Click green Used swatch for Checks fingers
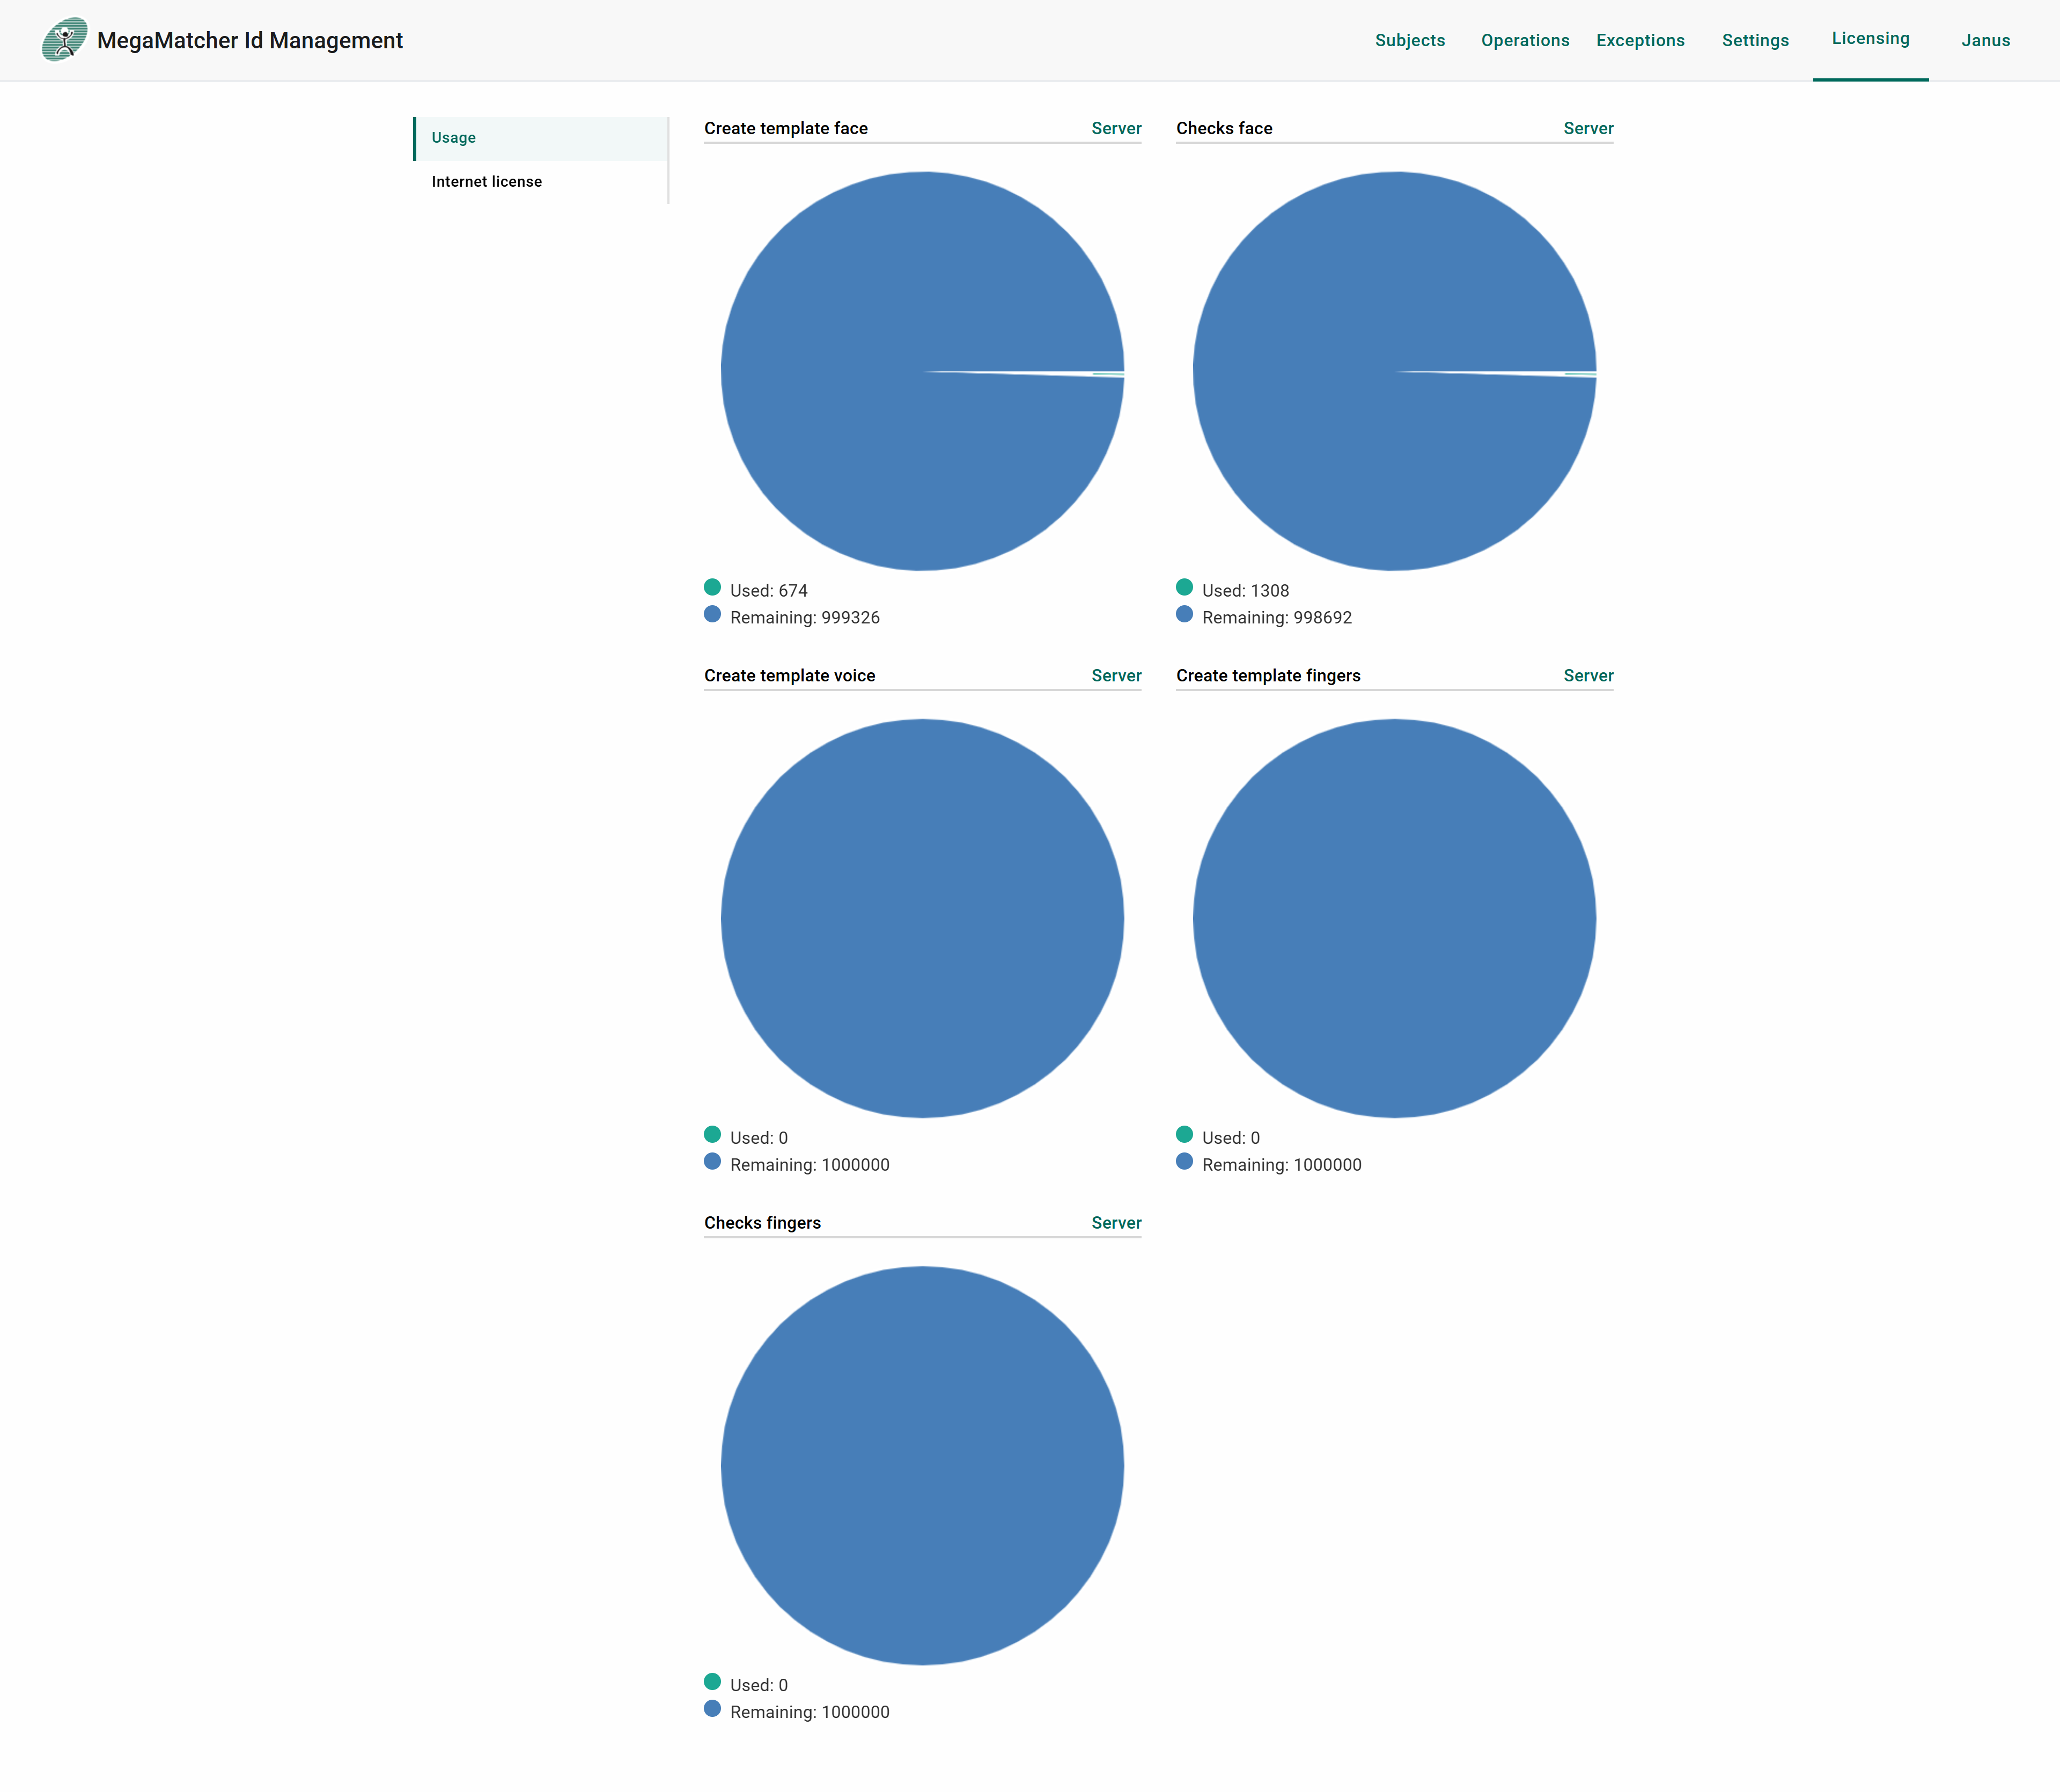The width and height of the screenshot is (2060, 1792). 712,1681
